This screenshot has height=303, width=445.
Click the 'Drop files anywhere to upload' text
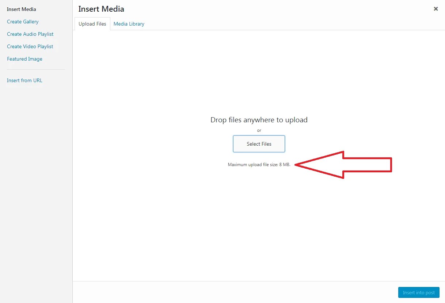tap(259, 120)
